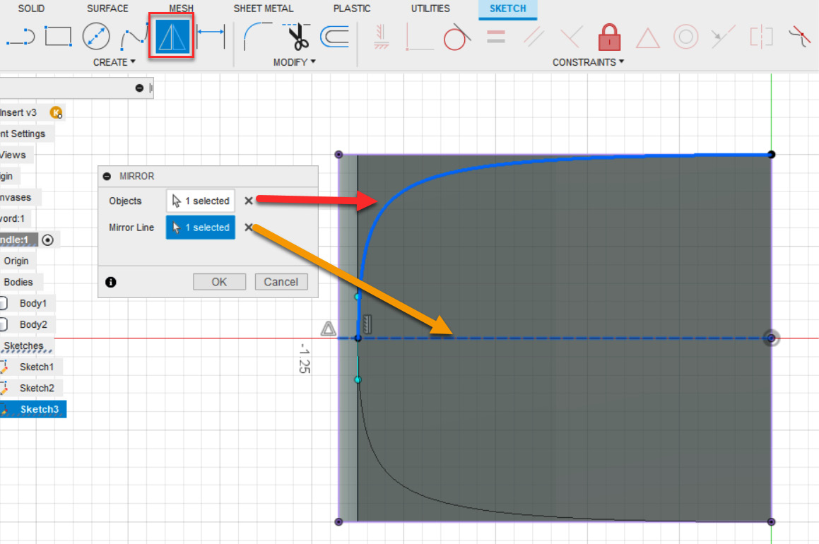819x544 pixels.
Task: Confirm the mirror with the OK button
Action: (219, 281)
